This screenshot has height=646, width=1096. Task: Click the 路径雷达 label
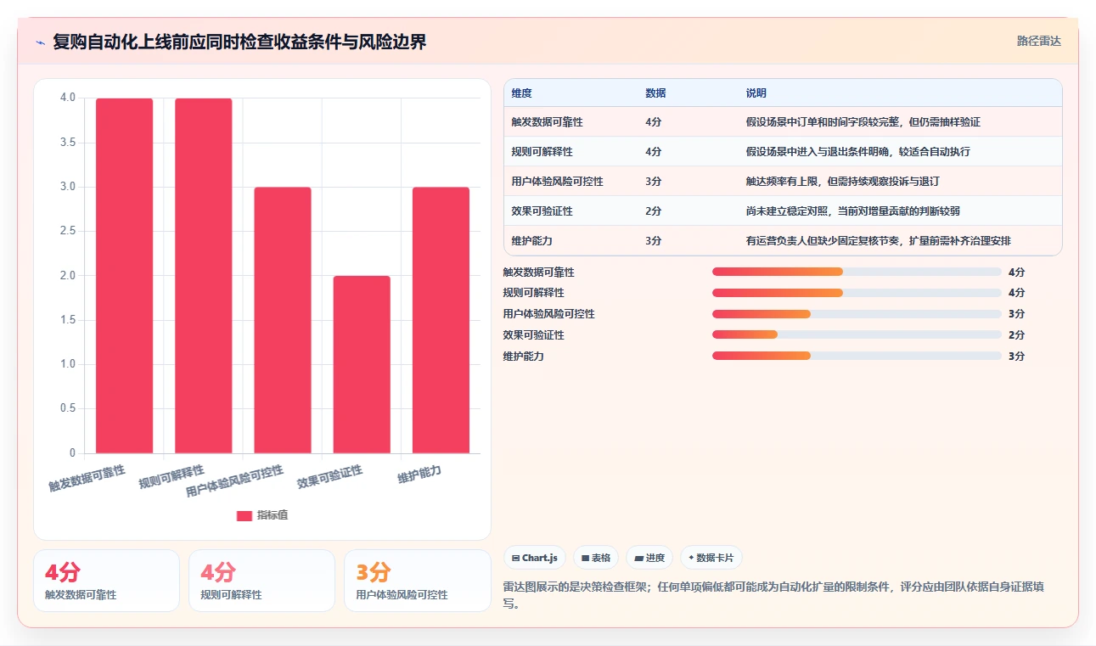point(1038,41)
